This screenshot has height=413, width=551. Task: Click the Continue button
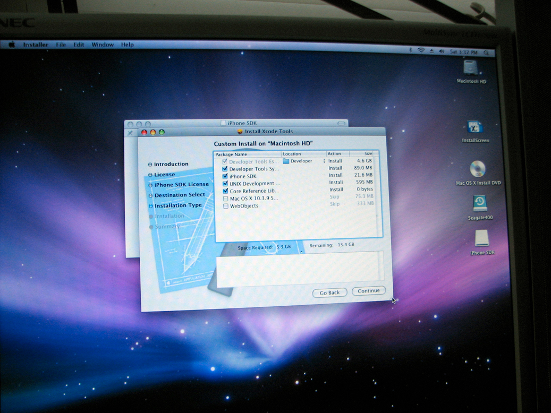[369, 291]
